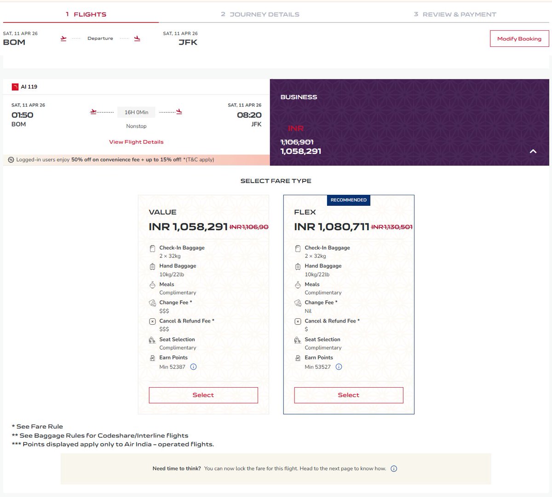552x497 pixels.
Task: Click Flex fare Cancel & Refund Fee icon
Action: [298, 322]
